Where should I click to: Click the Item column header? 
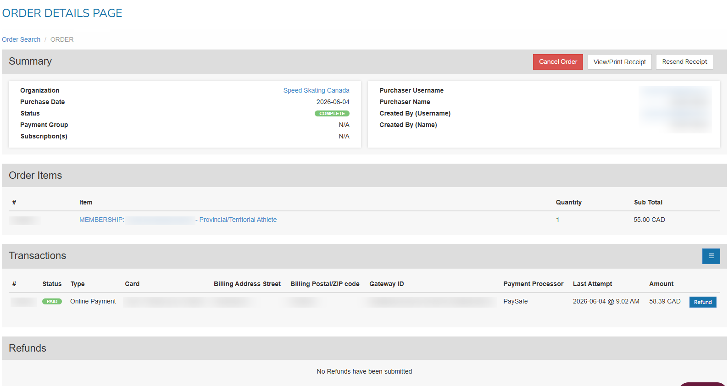86,202
